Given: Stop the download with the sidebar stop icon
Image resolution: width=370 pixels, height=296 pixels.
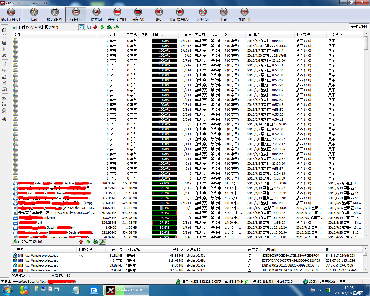Looking at the screenshot, I should pyautogui.click(x=4, y=43).
